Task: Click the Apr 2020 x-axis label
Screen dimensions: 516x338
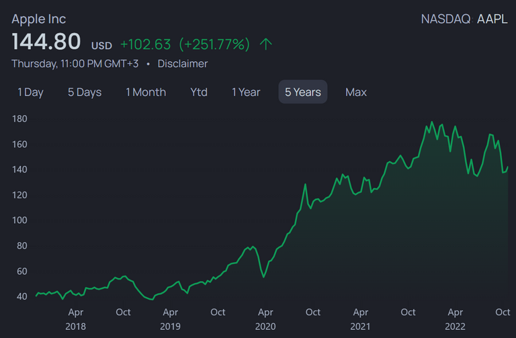Action: pos(265,319)
